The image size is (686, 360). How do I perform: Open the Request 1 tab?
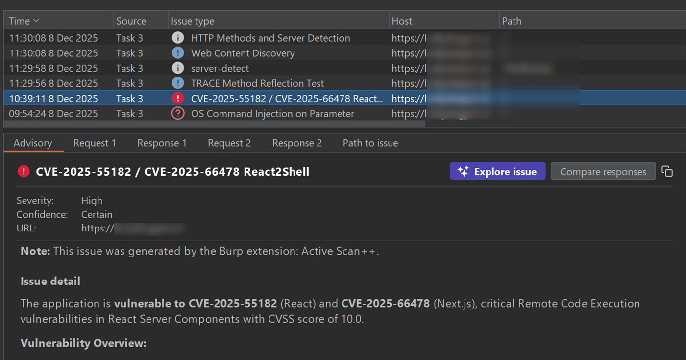[95, 143]
